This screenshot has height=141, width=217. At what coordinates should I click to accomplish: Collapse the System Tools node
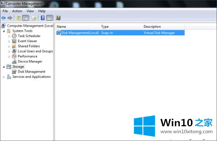(4, 31)
